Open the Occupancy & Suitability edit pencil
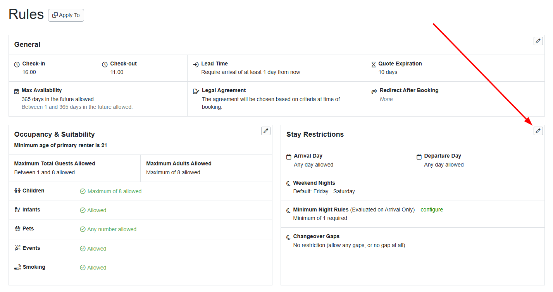This screenshot has width=553, height=292. 265,131
